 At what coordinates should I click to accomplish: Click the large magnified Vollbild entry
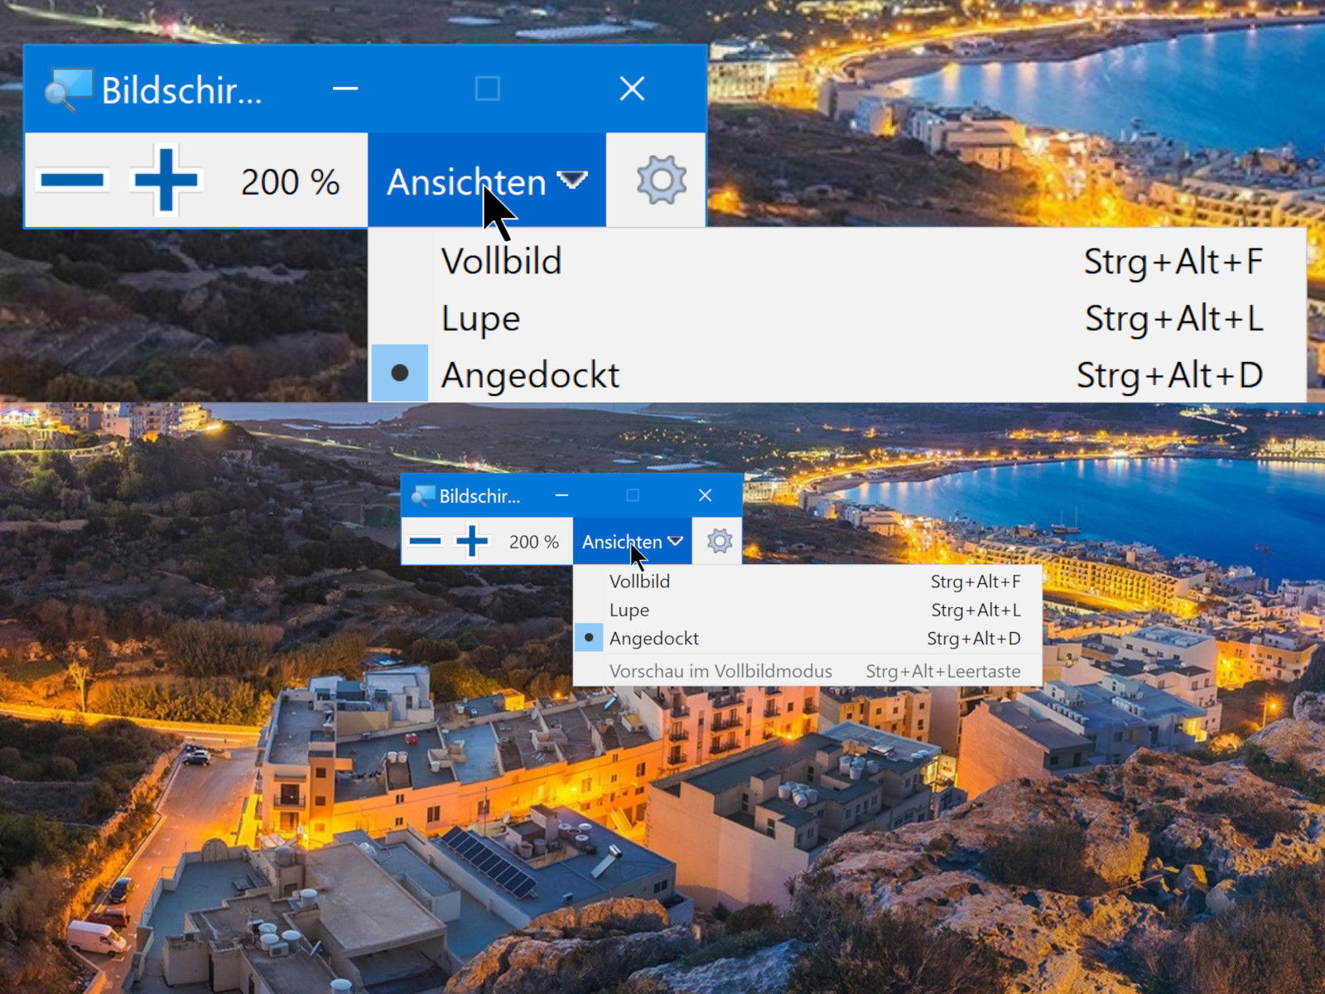coord(837,261)
